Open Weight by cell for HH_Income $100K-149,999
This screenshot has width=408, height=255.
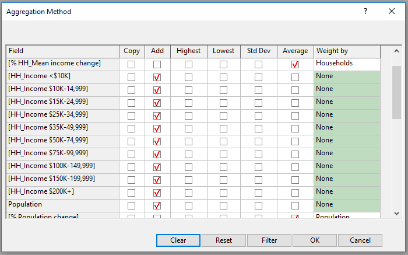coord(347,166)
